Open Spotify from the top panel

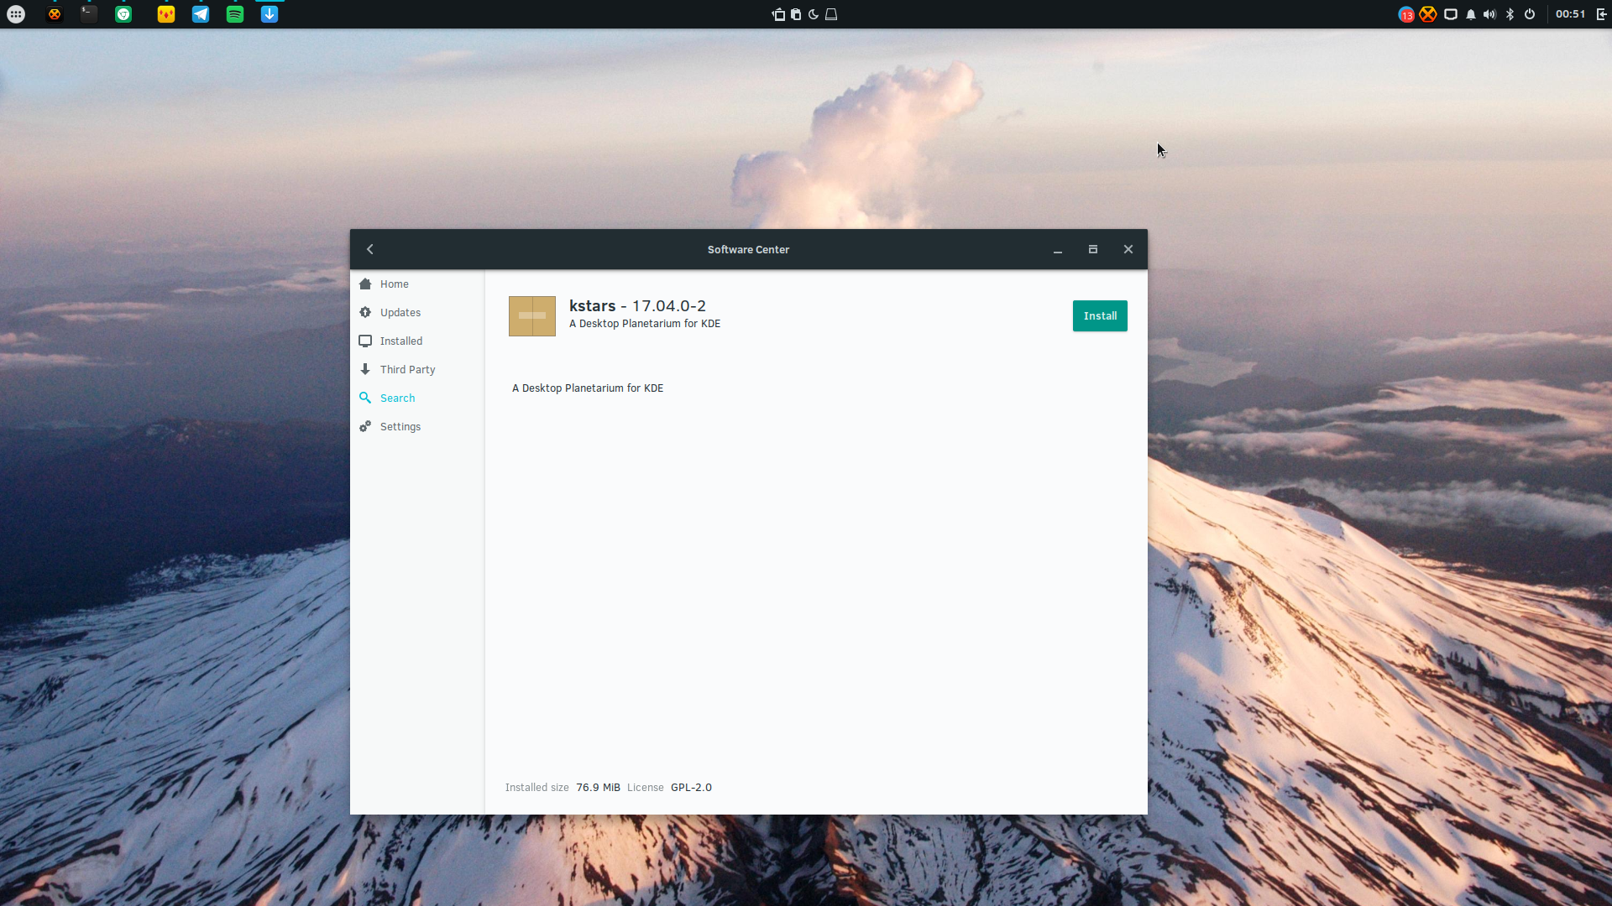[x=235, y=14]
